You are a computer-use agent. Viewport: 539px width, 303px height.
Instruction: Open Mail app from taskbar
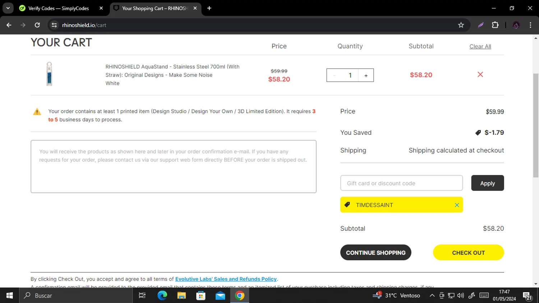[x=220, y=295]
